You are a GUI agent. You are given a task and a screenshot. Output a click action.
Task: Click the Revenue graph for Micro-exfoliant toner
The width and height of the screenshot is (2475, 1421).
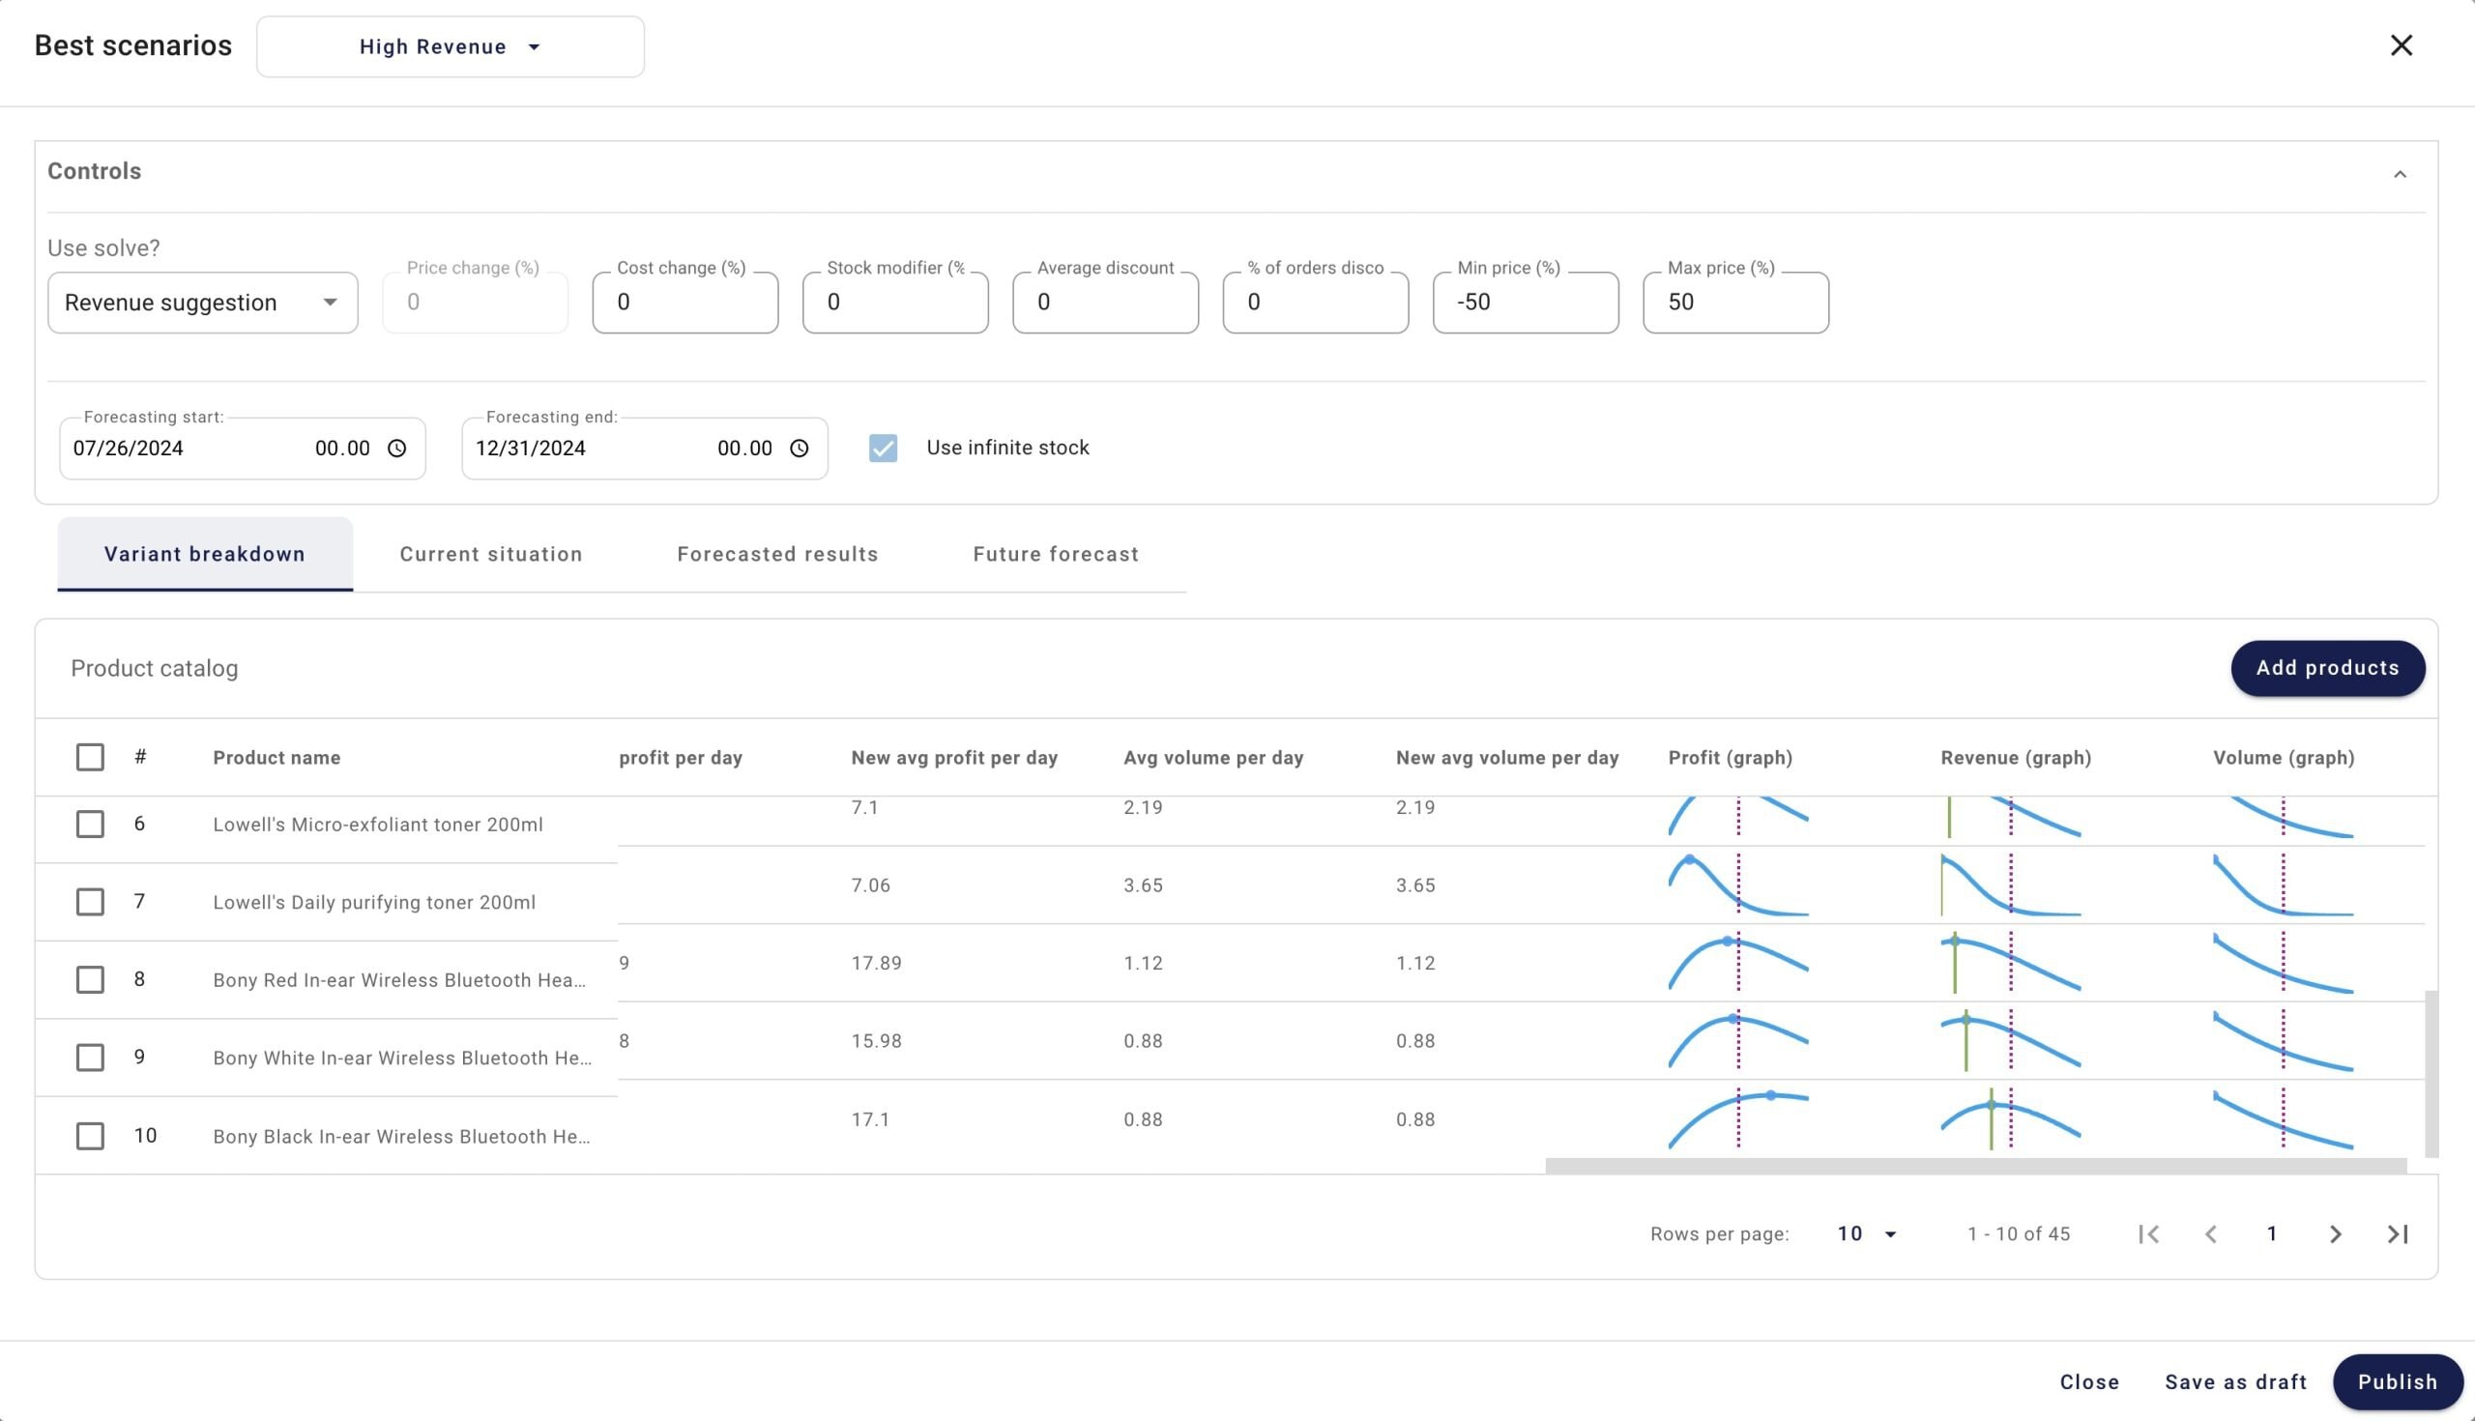[x=2010, y=817]
